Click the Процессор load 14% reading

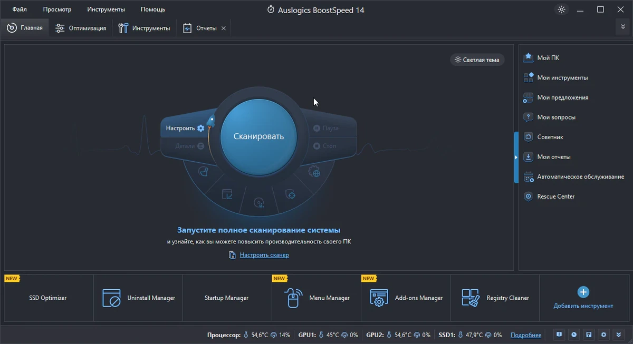coord(285,335)
